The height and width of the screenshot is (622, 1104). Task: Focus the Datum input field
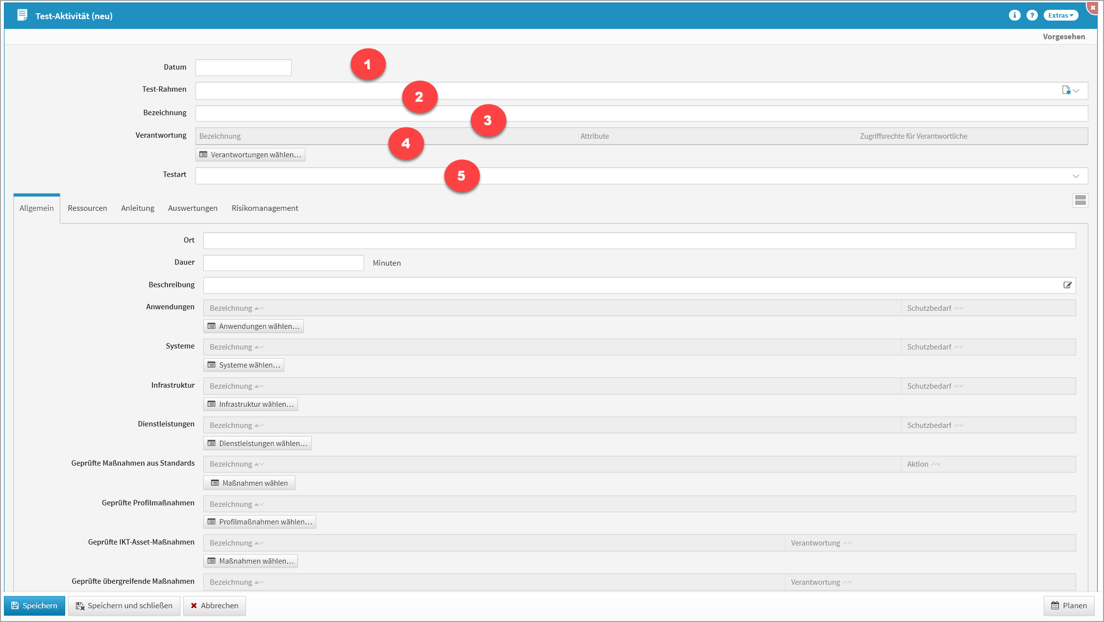[x=243, y=68]
